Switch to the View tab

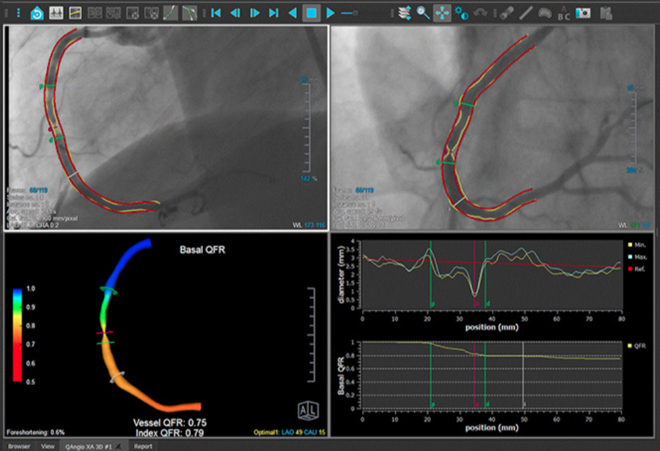(48, 446)
